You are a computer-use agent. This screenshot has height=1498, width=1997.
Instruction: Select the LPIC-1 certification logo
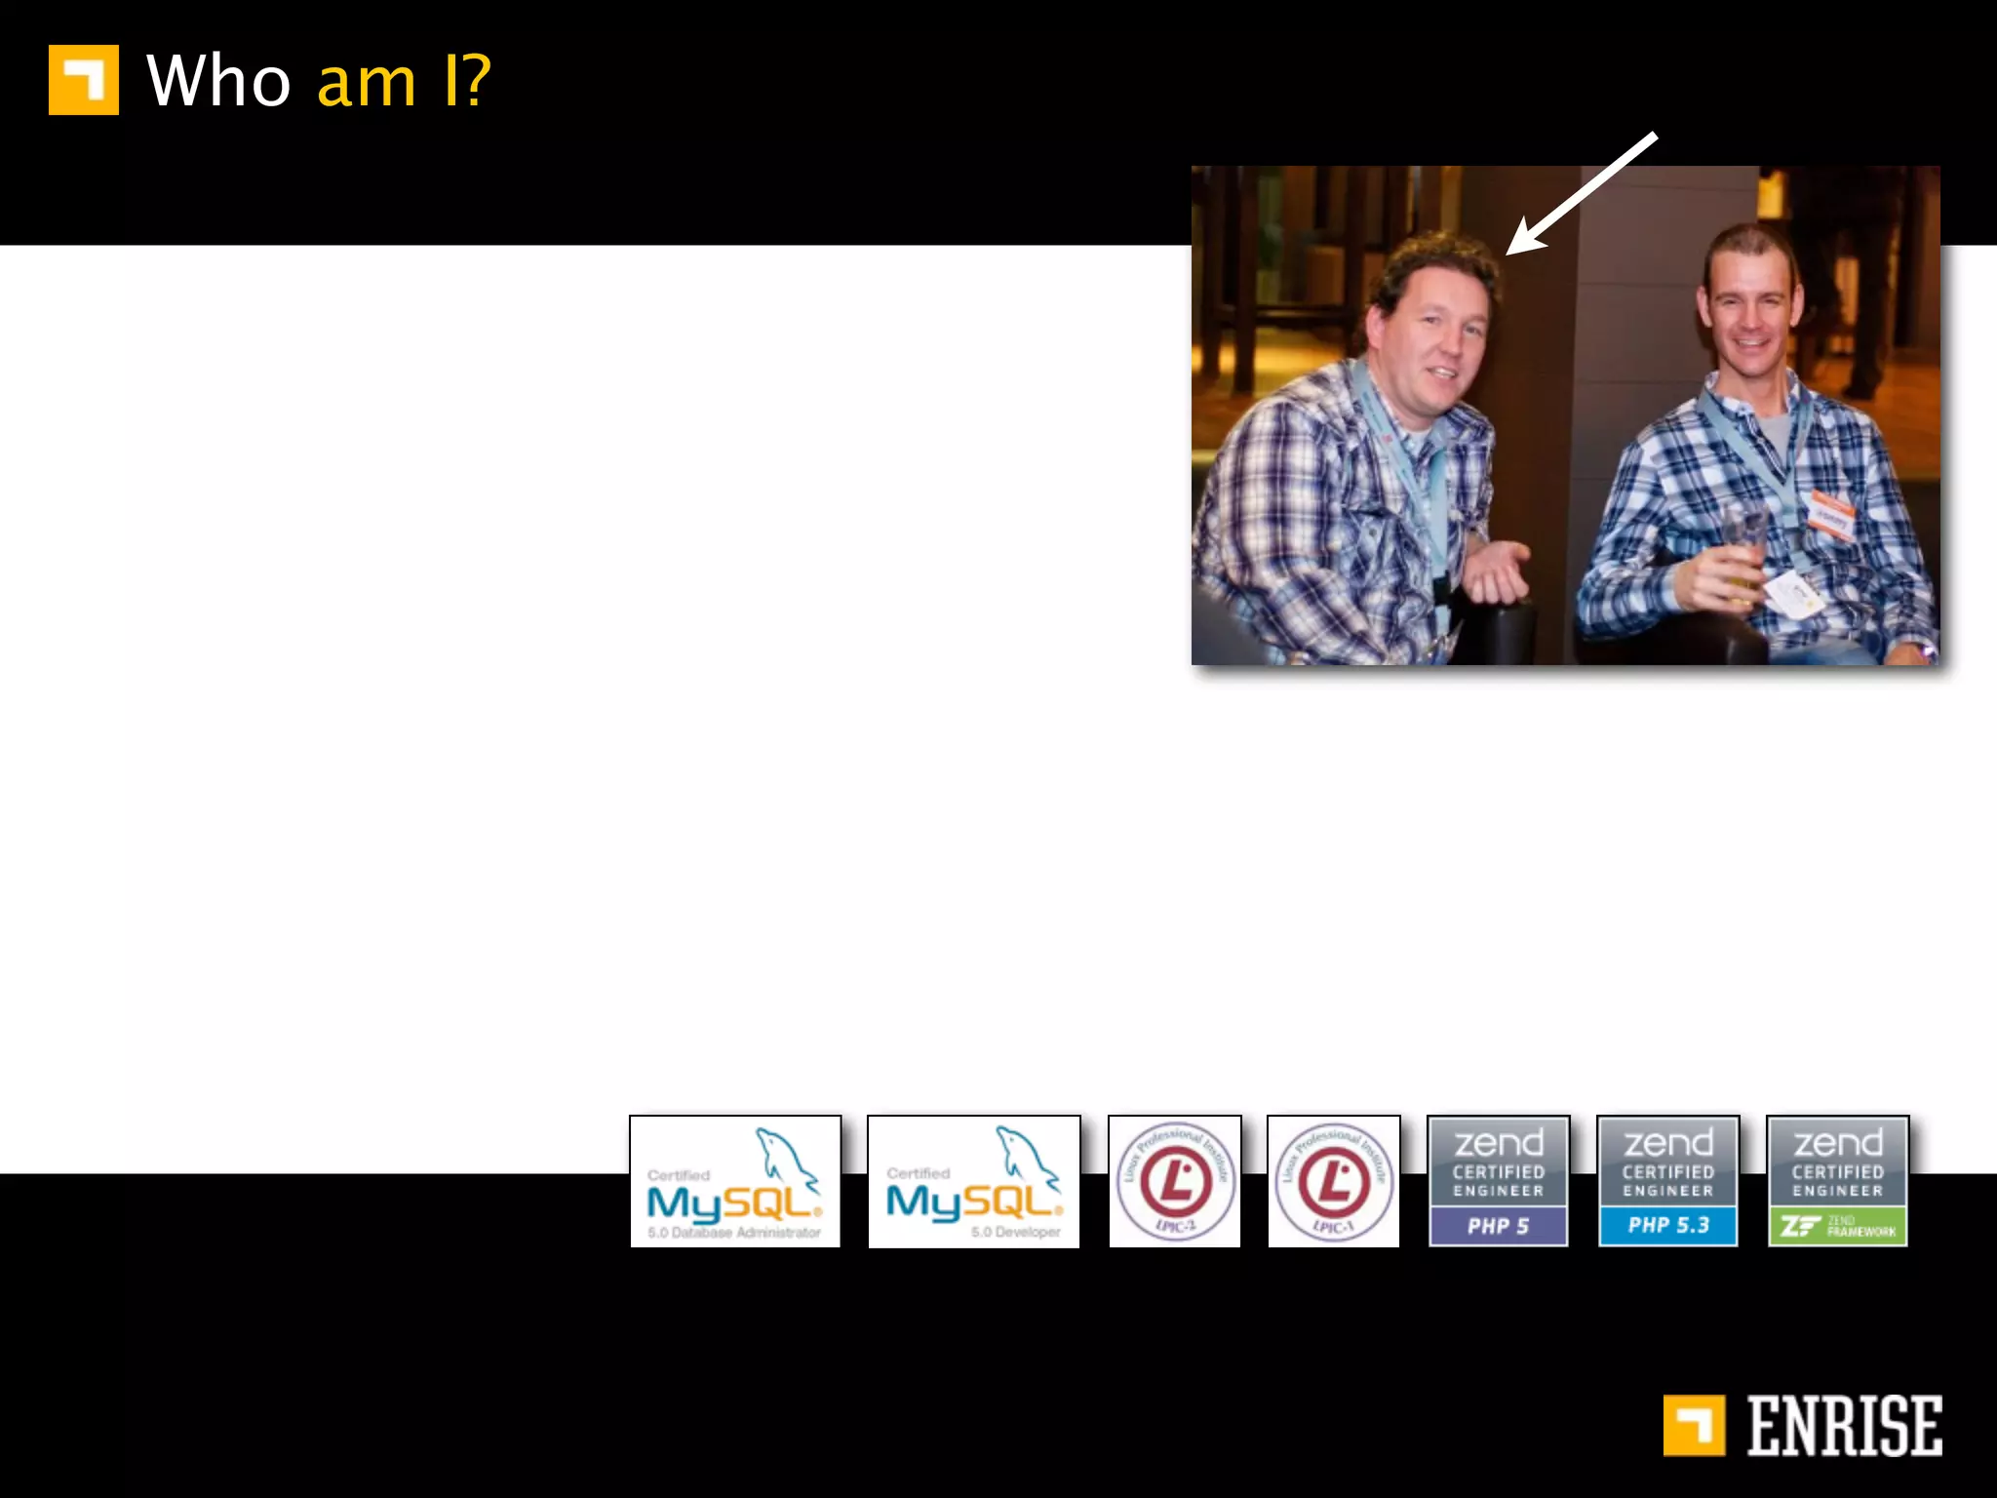click(1333, 1181)
